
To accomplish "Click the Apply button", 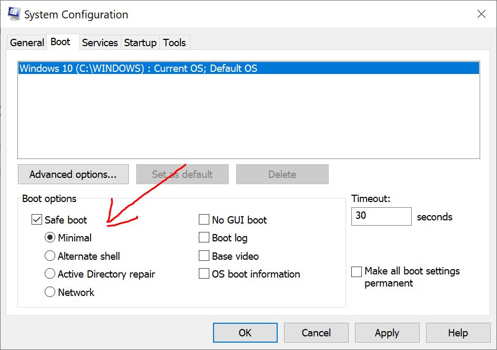I will pos(387,333).
